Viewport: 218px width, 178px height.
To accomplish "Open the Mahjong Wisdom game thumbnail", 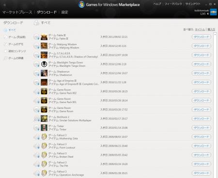I will coord(44,46).
